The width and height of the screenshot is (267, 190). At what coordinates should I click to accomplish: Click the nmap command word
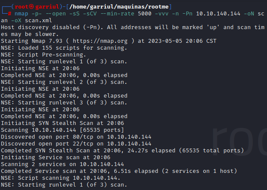click(21, 14)
